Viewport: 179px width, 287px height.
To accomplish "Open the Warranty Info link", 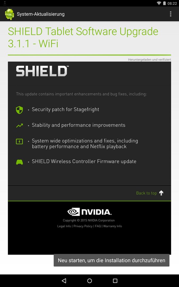I will click(112, 226).
